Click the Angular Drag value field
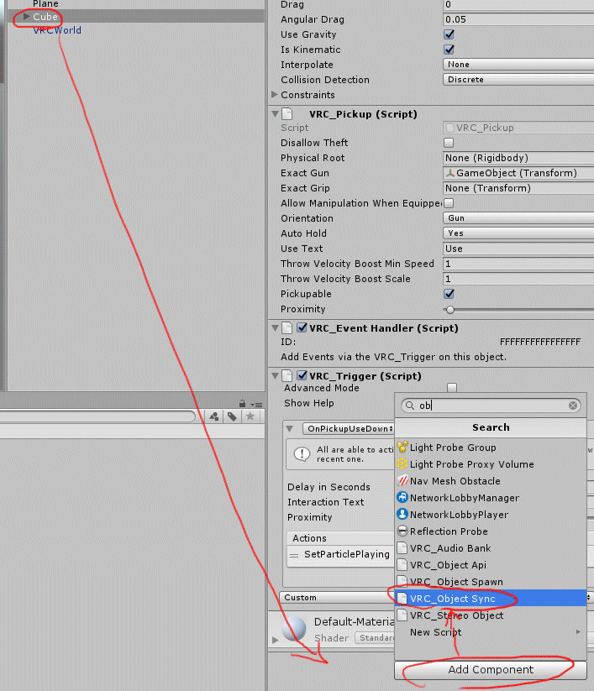 pos(518,19)
